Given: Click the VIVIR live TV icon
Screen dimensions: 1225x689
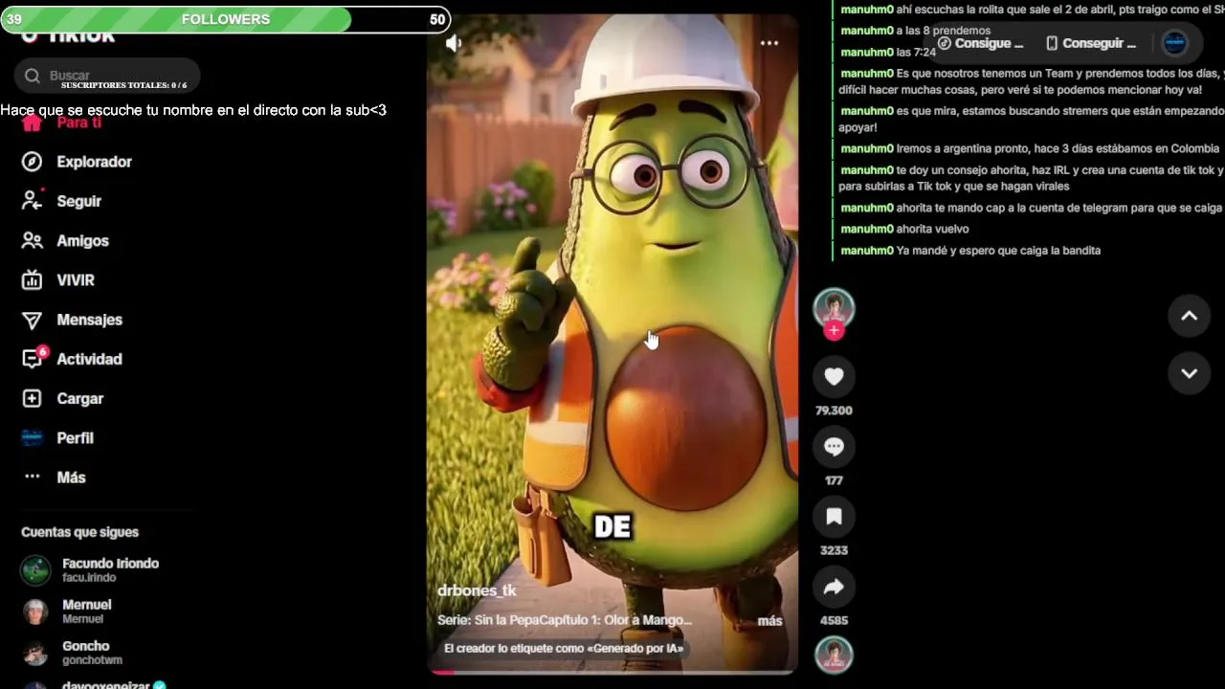Looking at the screenshot, I should (x=32, y=280).
